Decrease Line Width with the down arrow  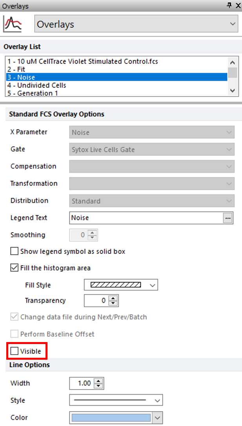[x=98, y=386]
